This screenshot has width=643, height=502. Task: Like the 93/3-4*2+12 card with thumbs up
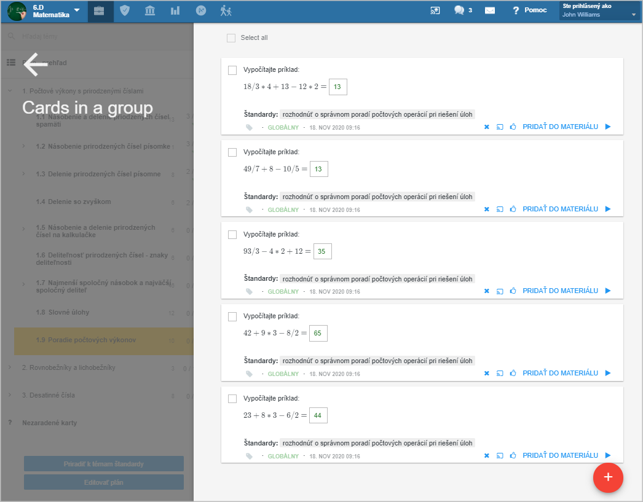point(513,291)
